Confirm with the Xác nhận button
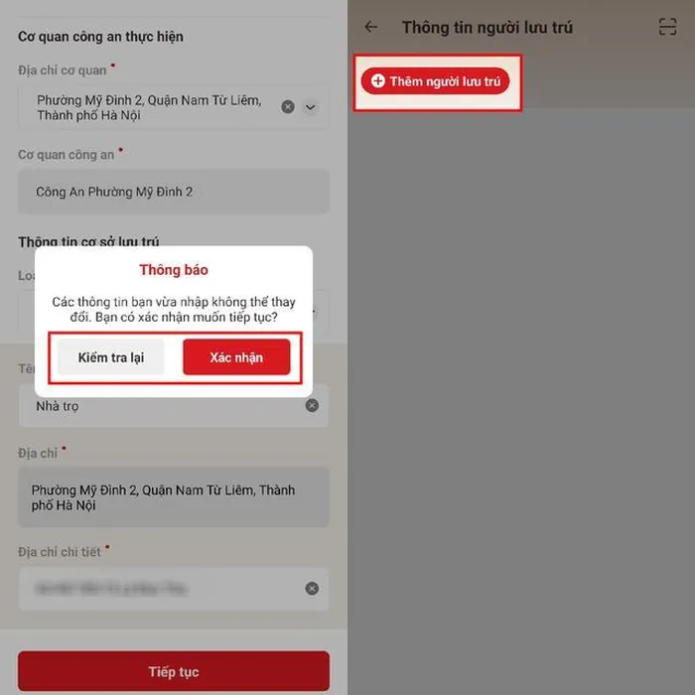695x695 pixels. pos(236,357)
